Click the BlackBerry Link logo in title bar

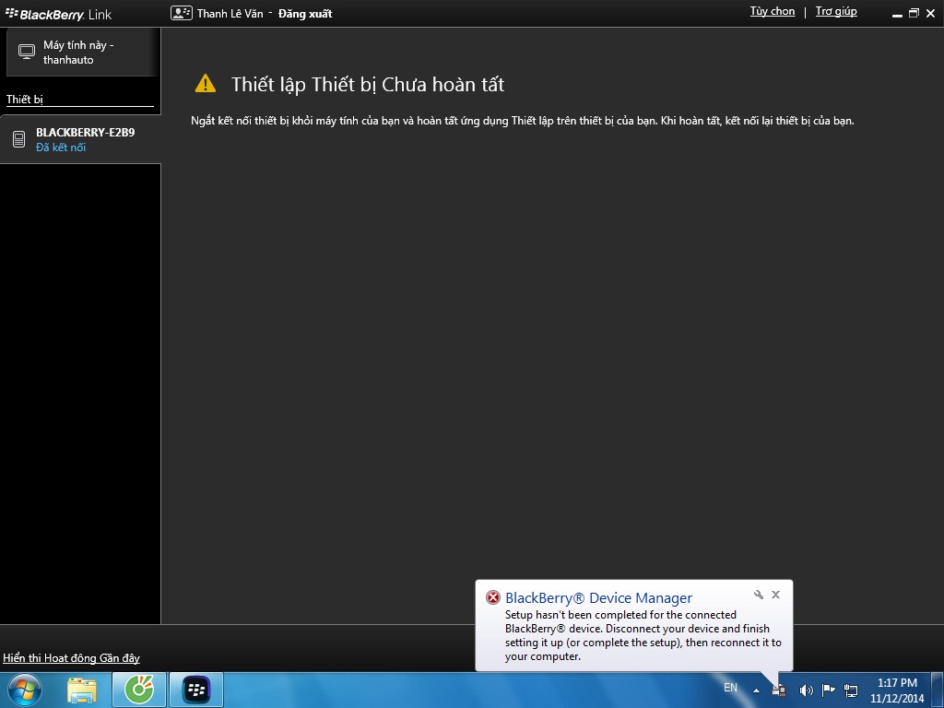pos(59,14)
